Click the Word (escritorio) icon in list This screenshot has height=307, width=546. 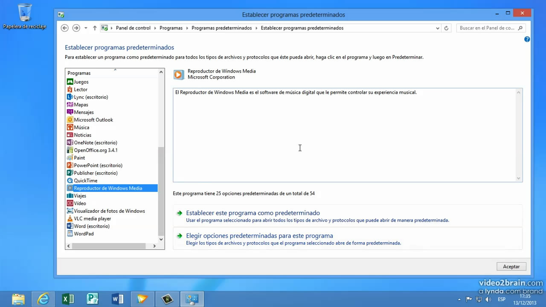(x=70, y=226)
